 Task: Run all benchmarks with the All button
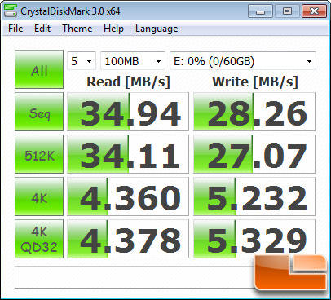tap(39, 69)
